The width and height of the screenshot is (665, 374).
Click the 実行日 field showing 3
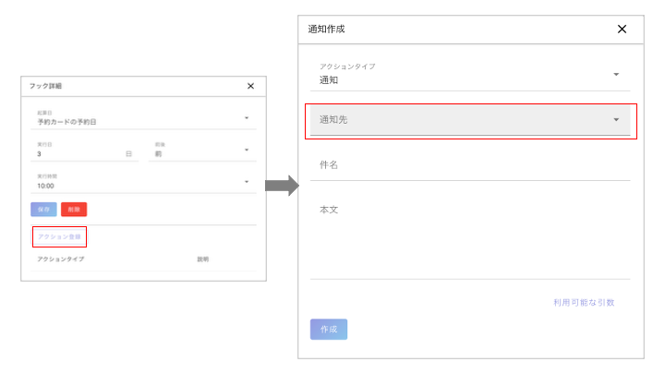79,154
